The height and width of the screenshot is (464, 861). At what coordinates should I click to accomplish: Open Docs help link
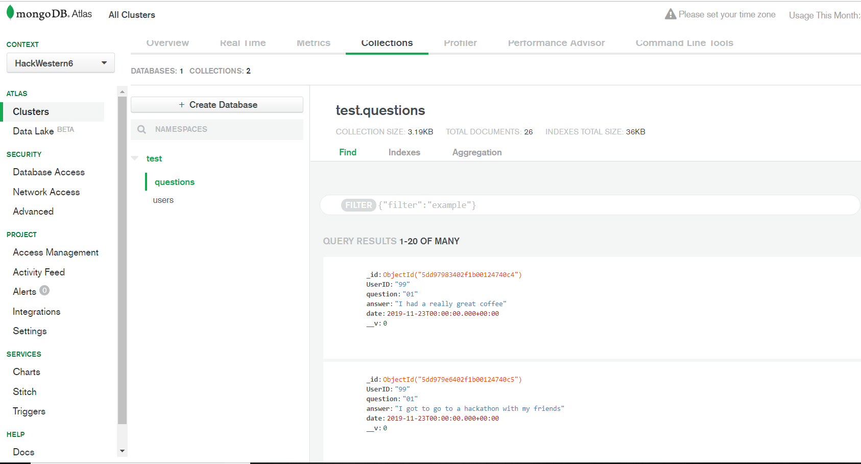[x=23, y=452]
